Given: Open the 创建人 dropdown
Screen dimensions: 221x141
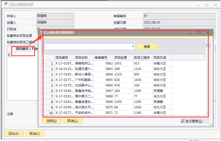Looking at the screenshot, I should point(72,22).
